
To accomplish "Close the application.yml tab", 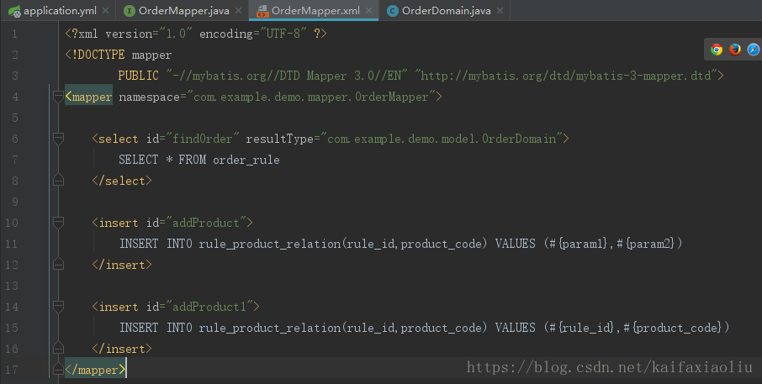I will click(105, 11).
